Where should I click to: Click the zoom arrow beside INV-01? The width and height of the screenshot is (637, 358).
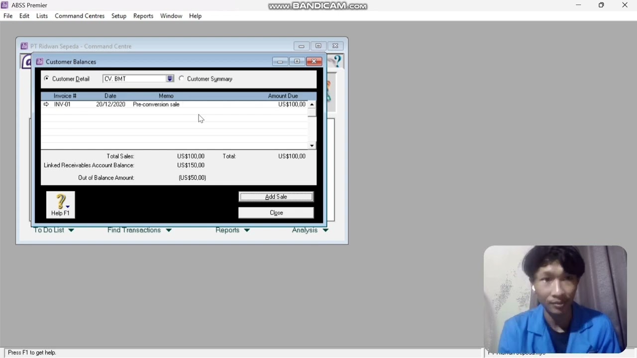click(x=46, y=104)
